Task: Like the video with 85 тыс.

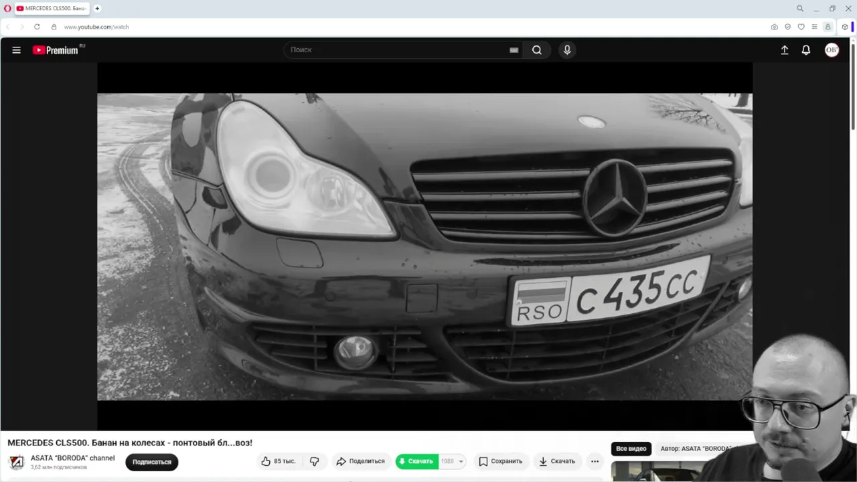Action: (x=279, y=461)
